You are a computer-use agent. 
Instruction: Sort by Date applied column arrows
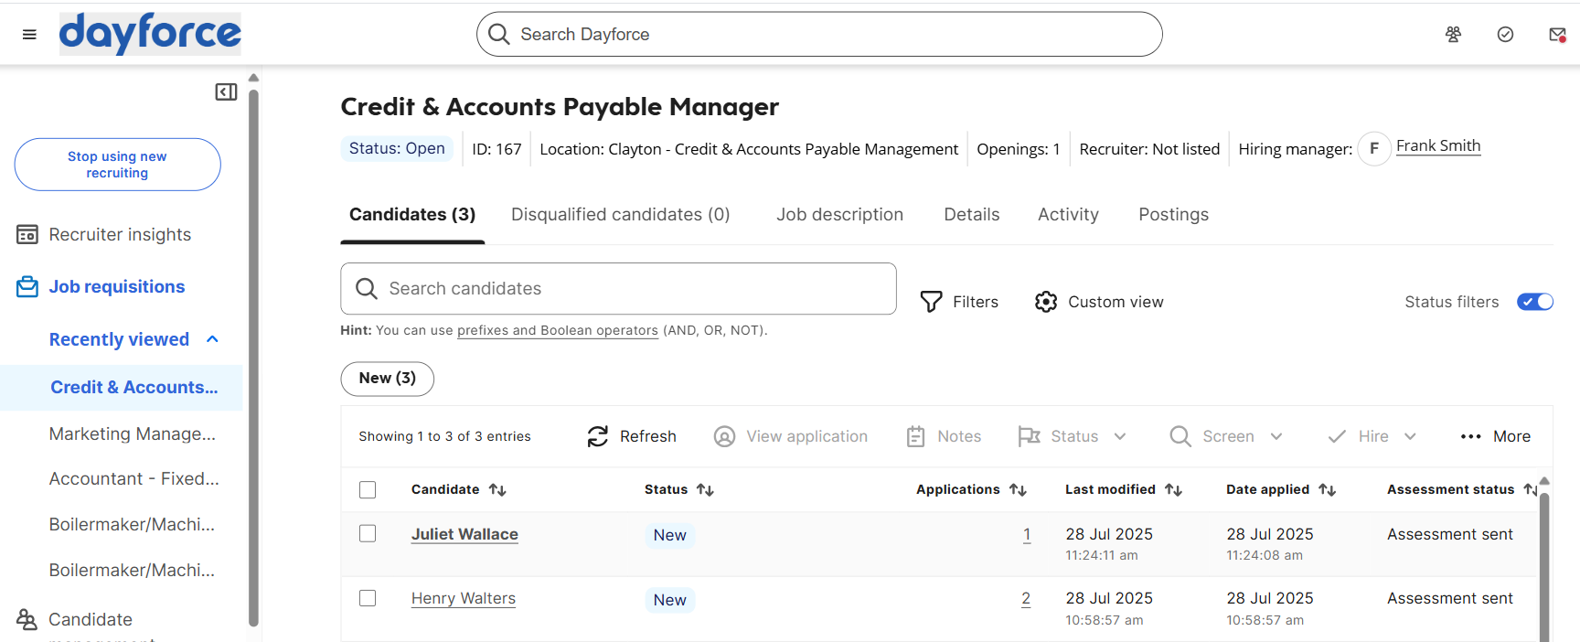(x=1327, y=490)
